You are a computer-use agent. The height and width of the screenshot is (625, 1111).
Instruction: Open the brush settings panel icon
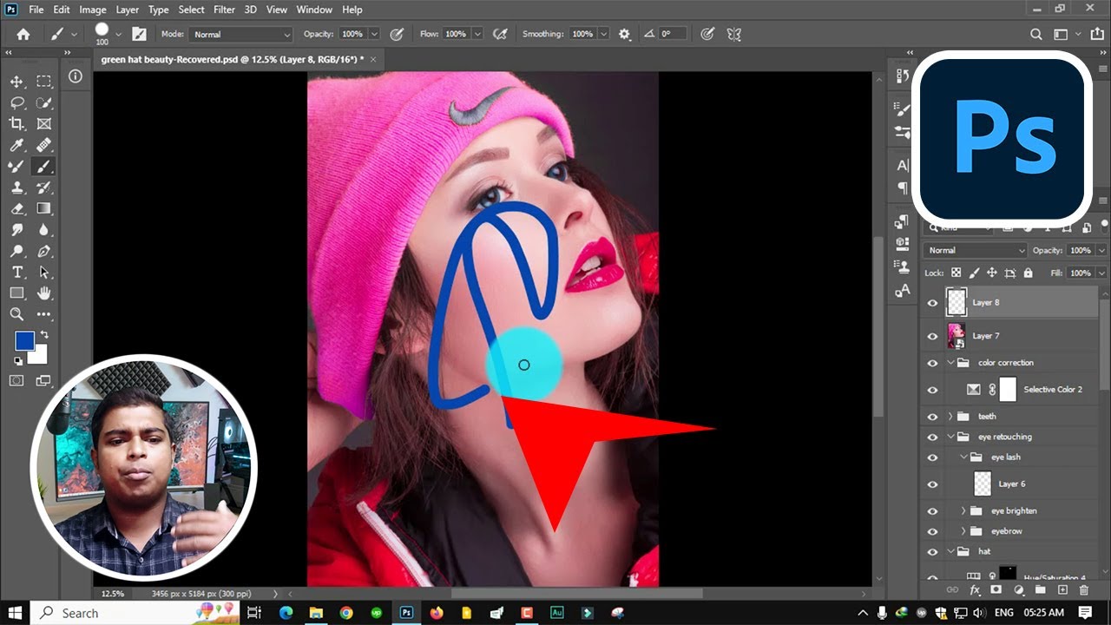(139, 34)
